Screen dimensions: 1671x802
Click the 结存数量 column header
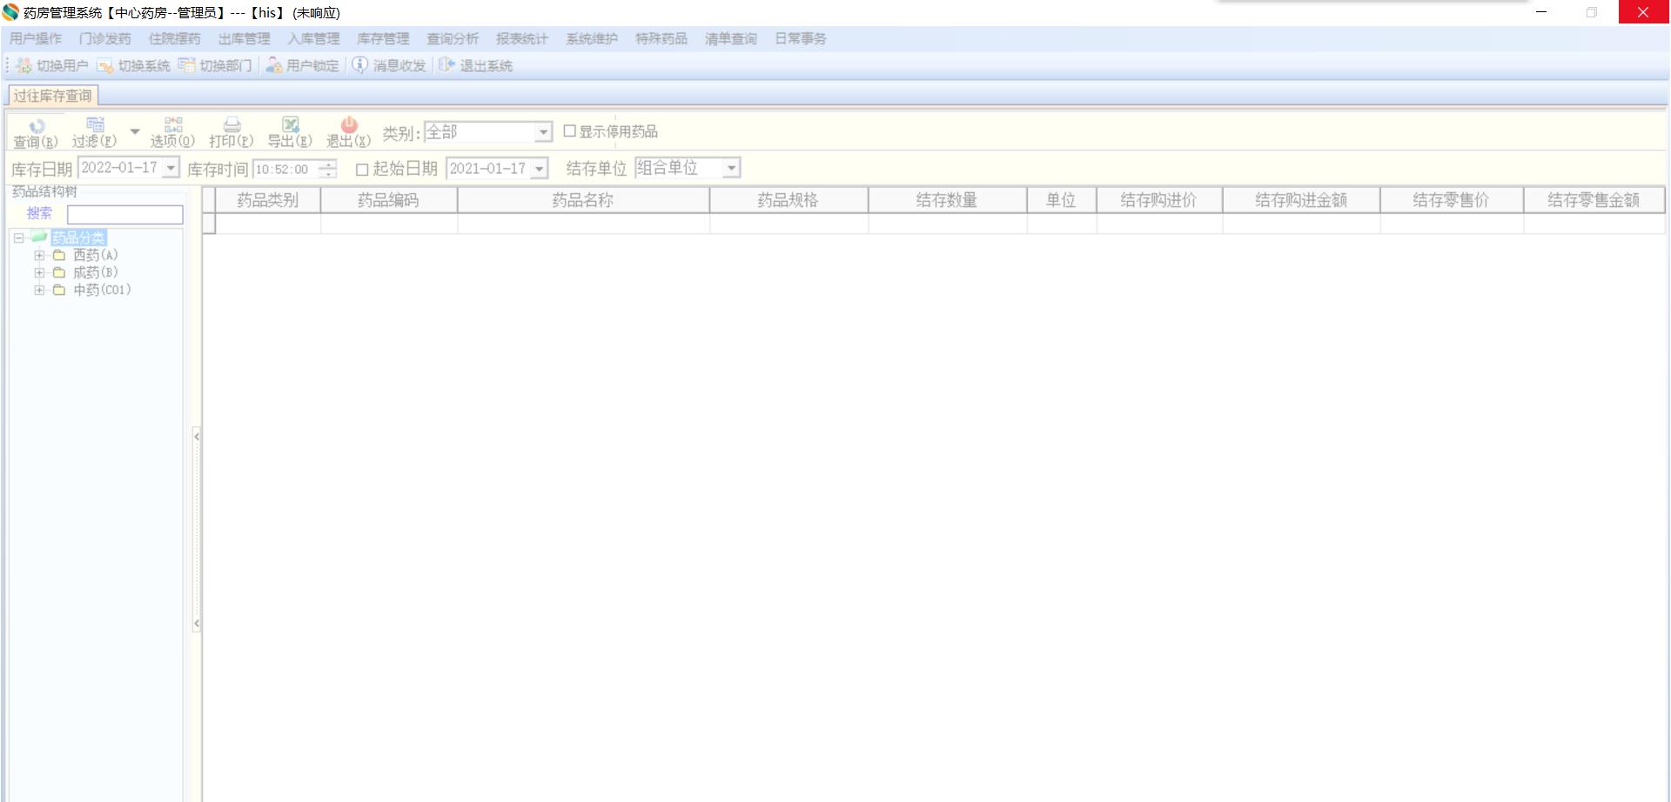(947, 200)
